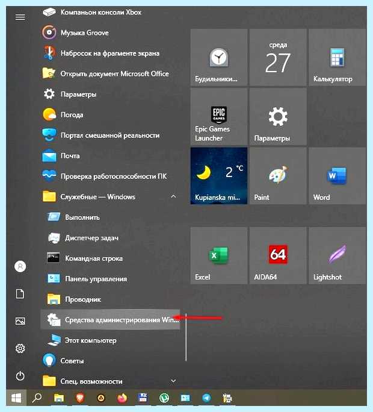Launch the Советы app
The width and height of the screenshot is (373, 412).
110,360
